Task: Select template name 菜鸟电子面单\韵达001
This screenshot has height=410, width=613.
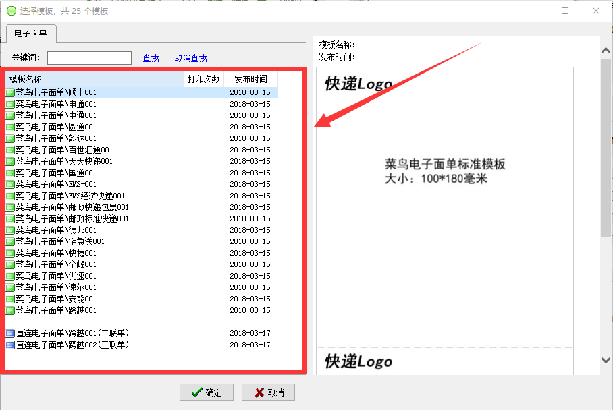Action: (56, 138)
